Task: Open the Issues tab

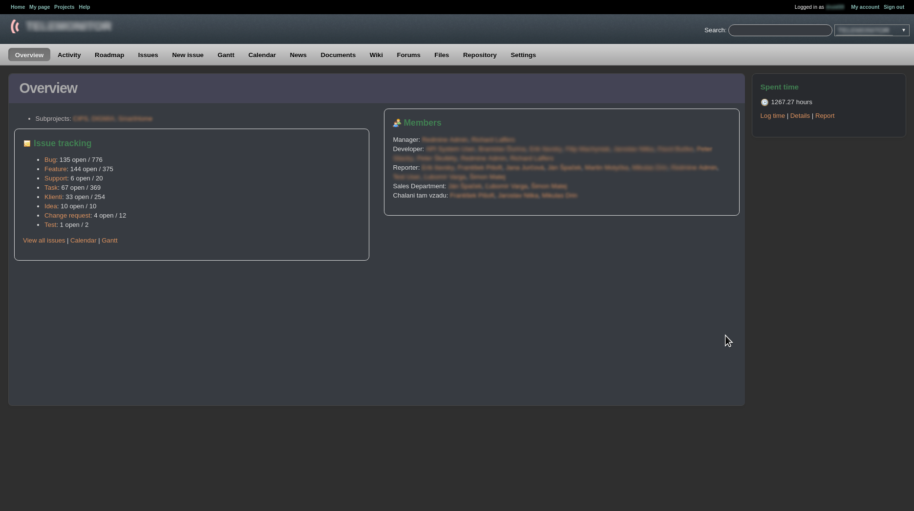Action: 148,55
